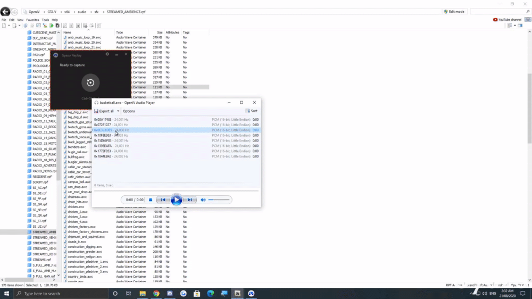Select track 0x07281227
The height and width of the screenshot is (299, 532).
tap(176, 125)
